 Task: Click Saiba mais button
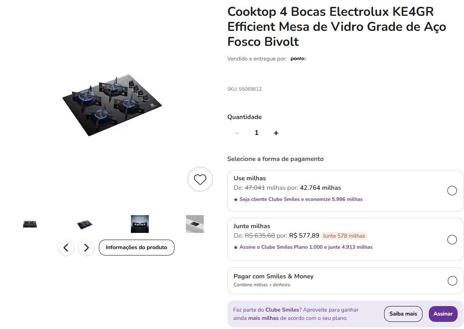pyautogui.click(x=403, y=314)
